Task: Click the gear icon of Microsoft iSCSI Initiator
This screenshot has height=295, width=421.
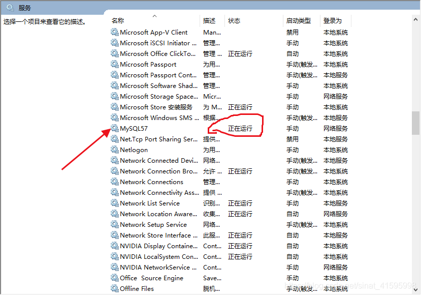Action: 115,43
